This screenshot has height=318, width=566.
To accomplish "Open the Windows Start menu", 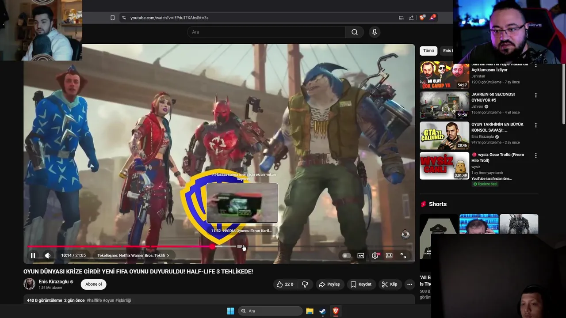I will pos(230,311).
